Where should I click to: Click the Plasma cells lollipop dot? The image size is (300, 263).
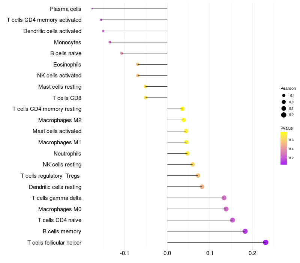pyautogui.click(x=92, y=9)
